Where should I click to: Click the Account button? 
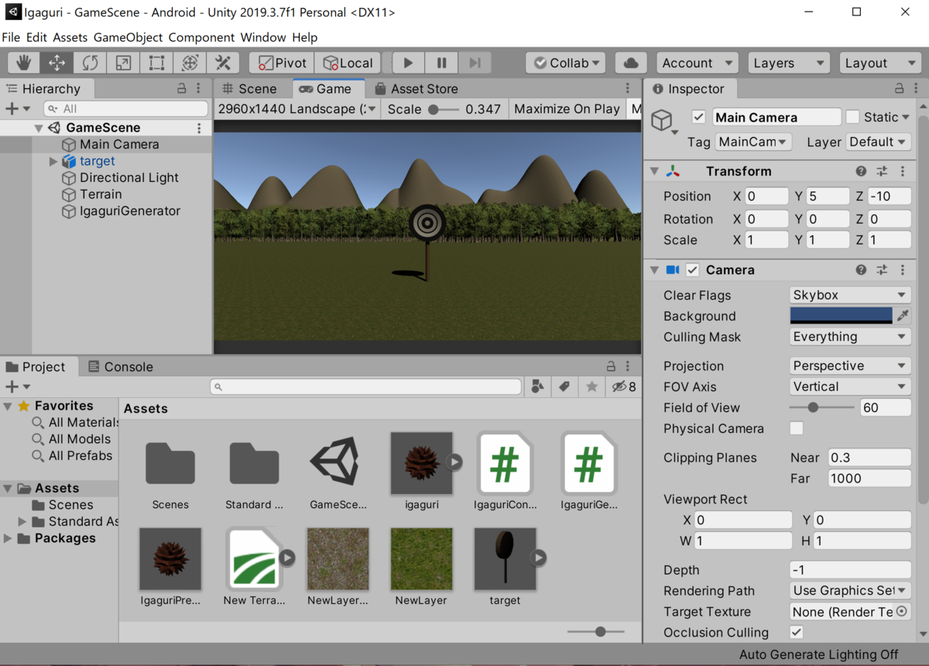[x=697, y=63]
